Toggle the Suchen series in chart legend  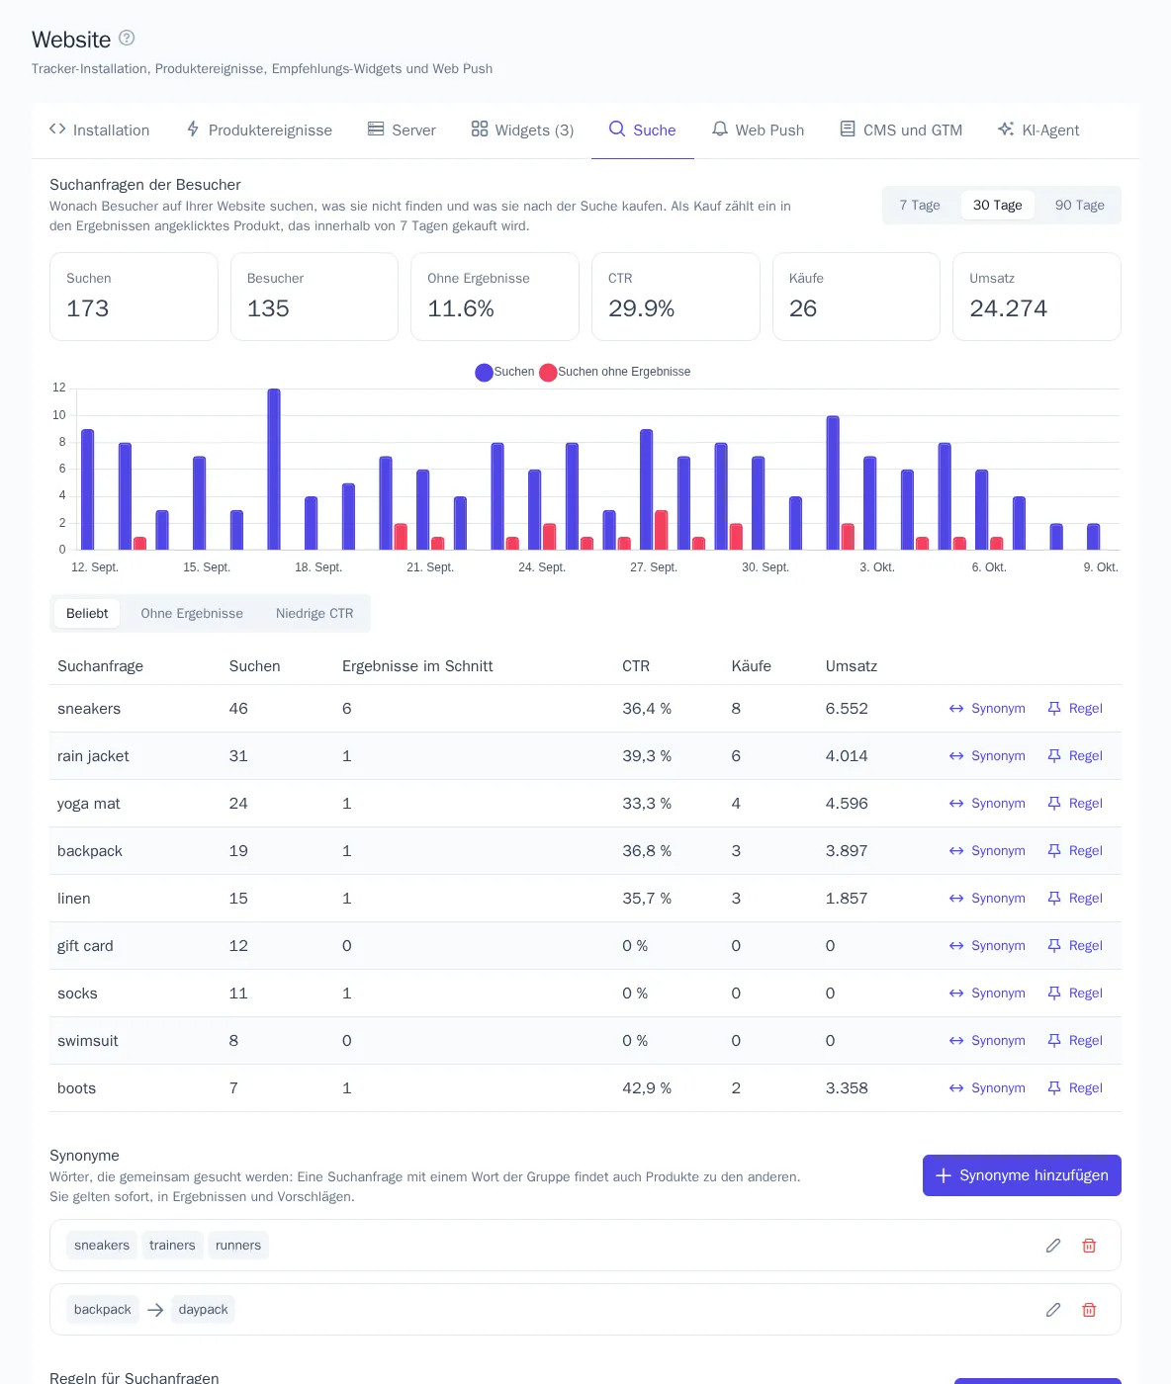coord(504,372)
